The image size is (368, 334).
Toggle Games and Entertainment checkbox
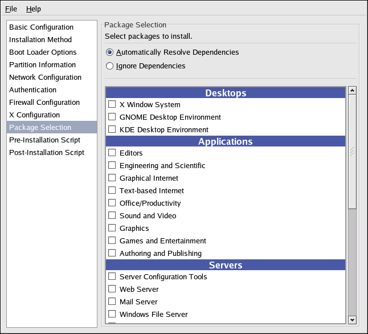click(x=112, y=241)
